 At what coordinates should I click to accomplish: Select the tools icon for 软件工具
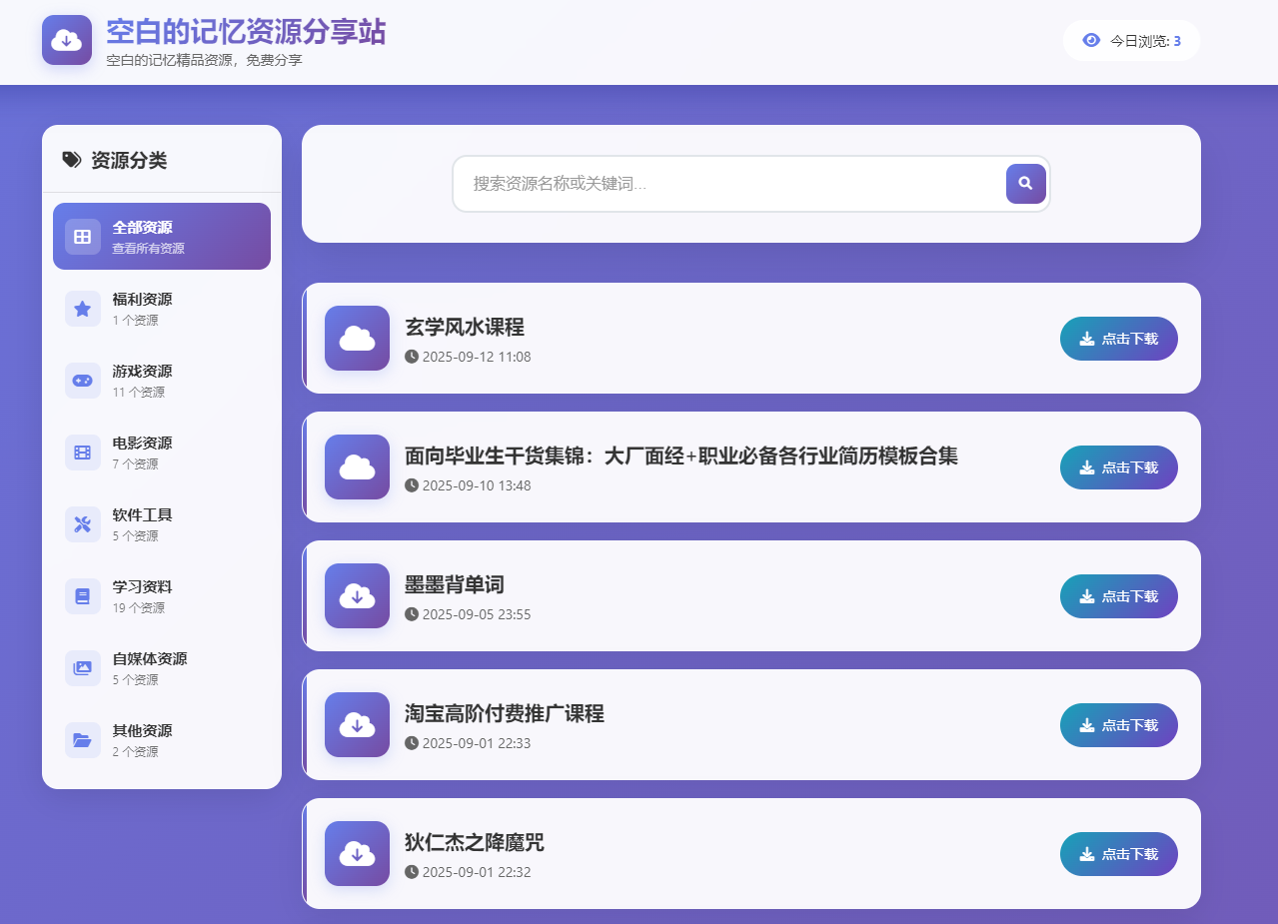click(82, 523)
